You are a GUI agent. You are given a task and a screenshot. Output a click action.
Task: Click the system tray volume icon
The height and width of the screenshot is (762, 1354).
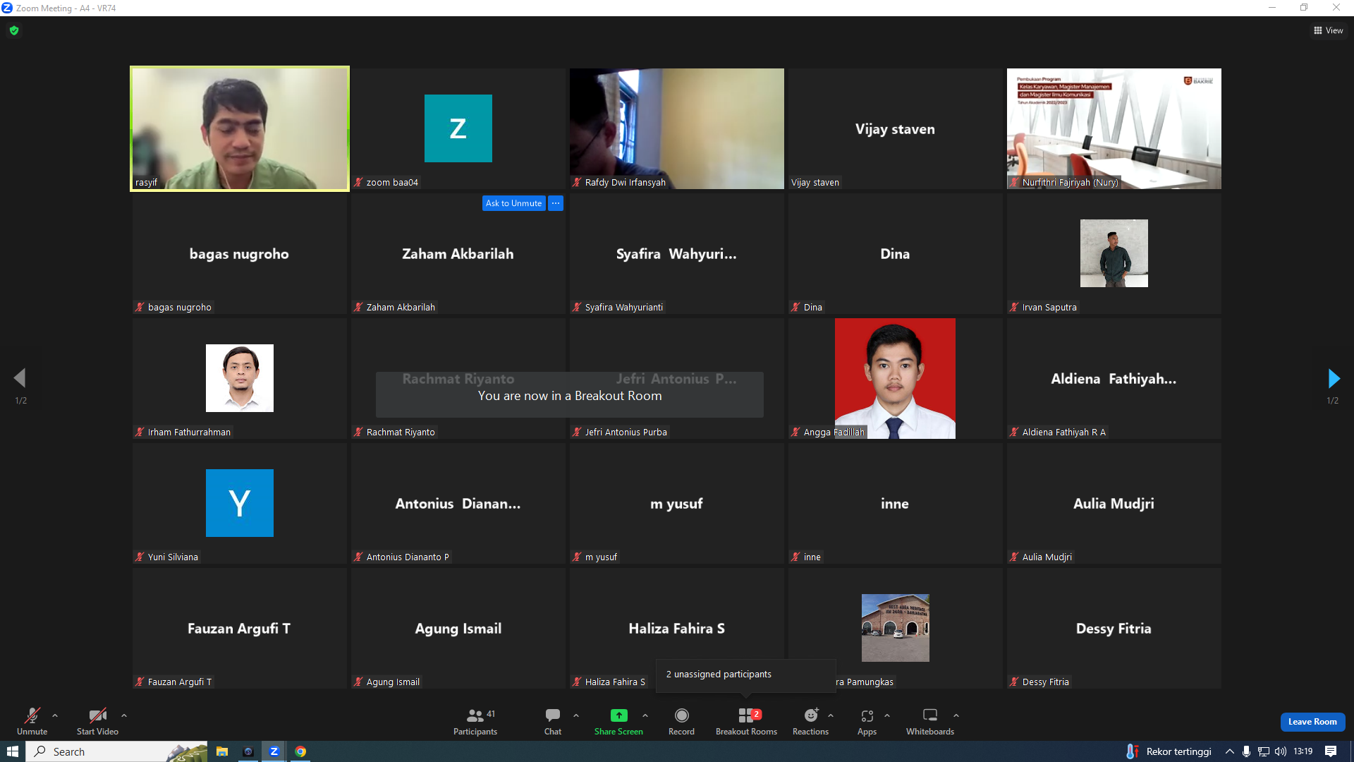(1281, 751)
